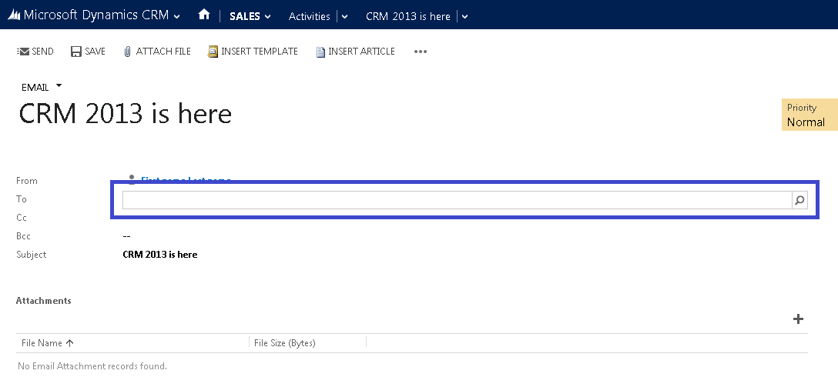Open Activities in the navigation bar
The width and height of the screenshot is (838, 387).
309,16
